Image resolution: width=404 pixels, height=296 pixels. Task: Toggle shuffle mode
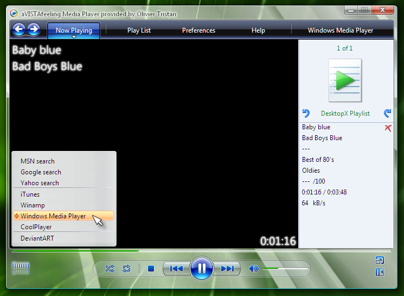click(x=110, y=269)
